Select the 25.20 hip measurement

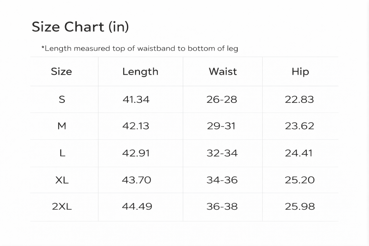pos(300,180)
